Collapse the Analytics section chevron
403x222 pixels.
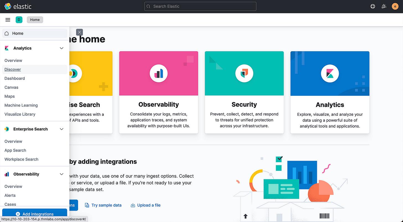[62, 48]
